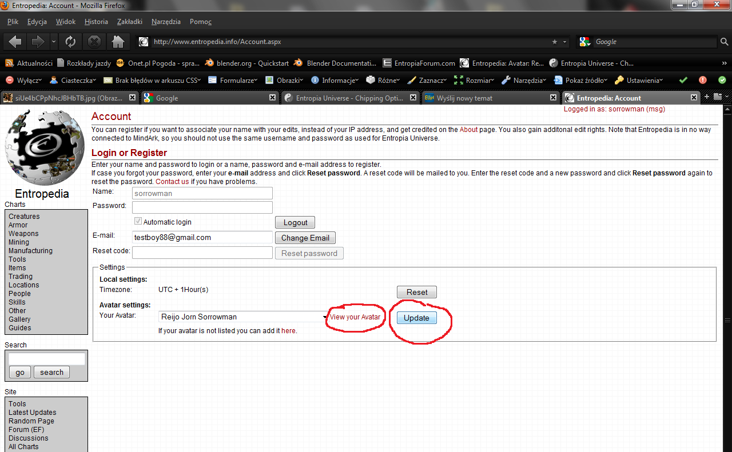Close the Google tab
Image resolution: width=732 pixels, height=452 pixels.
(x=273, y=98)
